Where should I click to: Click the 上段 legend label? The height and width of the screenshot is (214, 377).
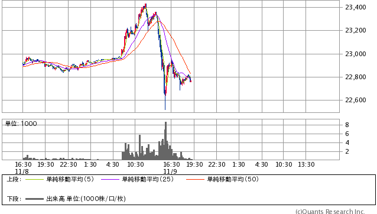pos(14,179)
